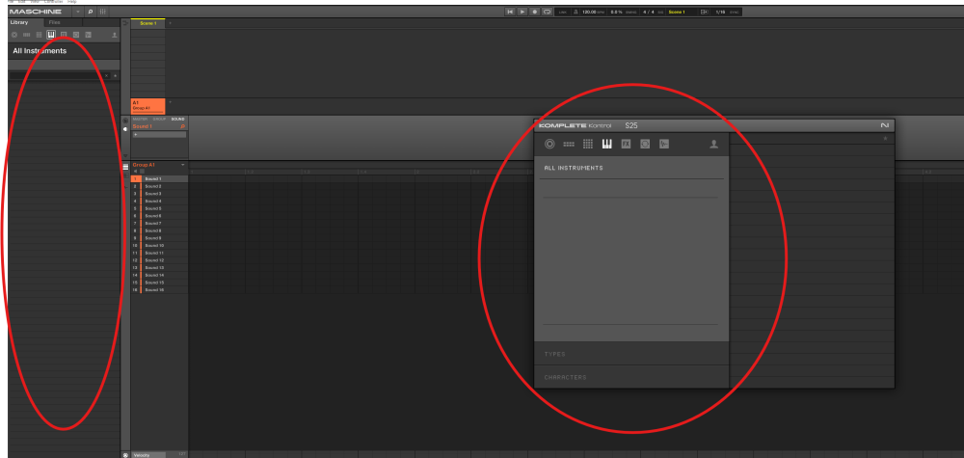
Task: Open the mixer view icon in header
Action: pyautogui.click(x=102, y=12)
